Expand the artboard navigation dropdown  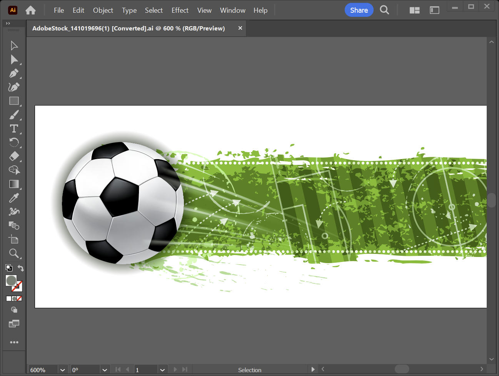click(162, 369)
